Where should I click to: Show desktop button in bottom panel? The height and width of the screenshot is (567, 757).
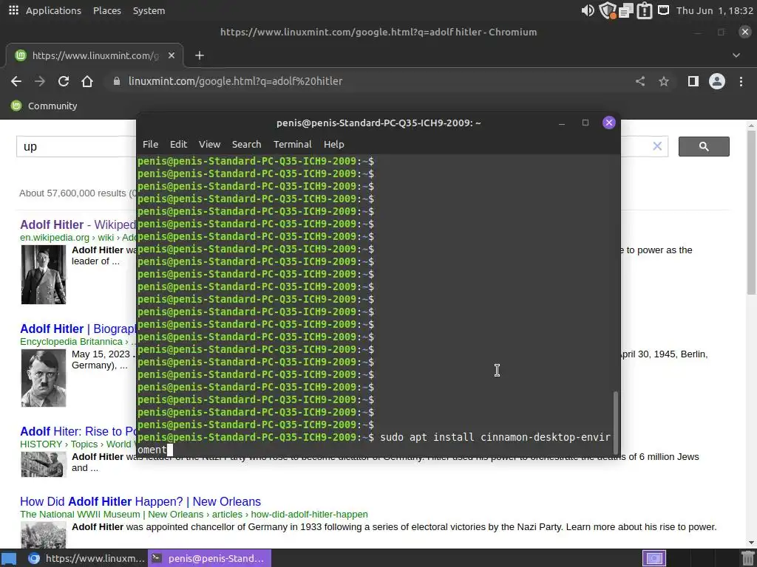9,558
